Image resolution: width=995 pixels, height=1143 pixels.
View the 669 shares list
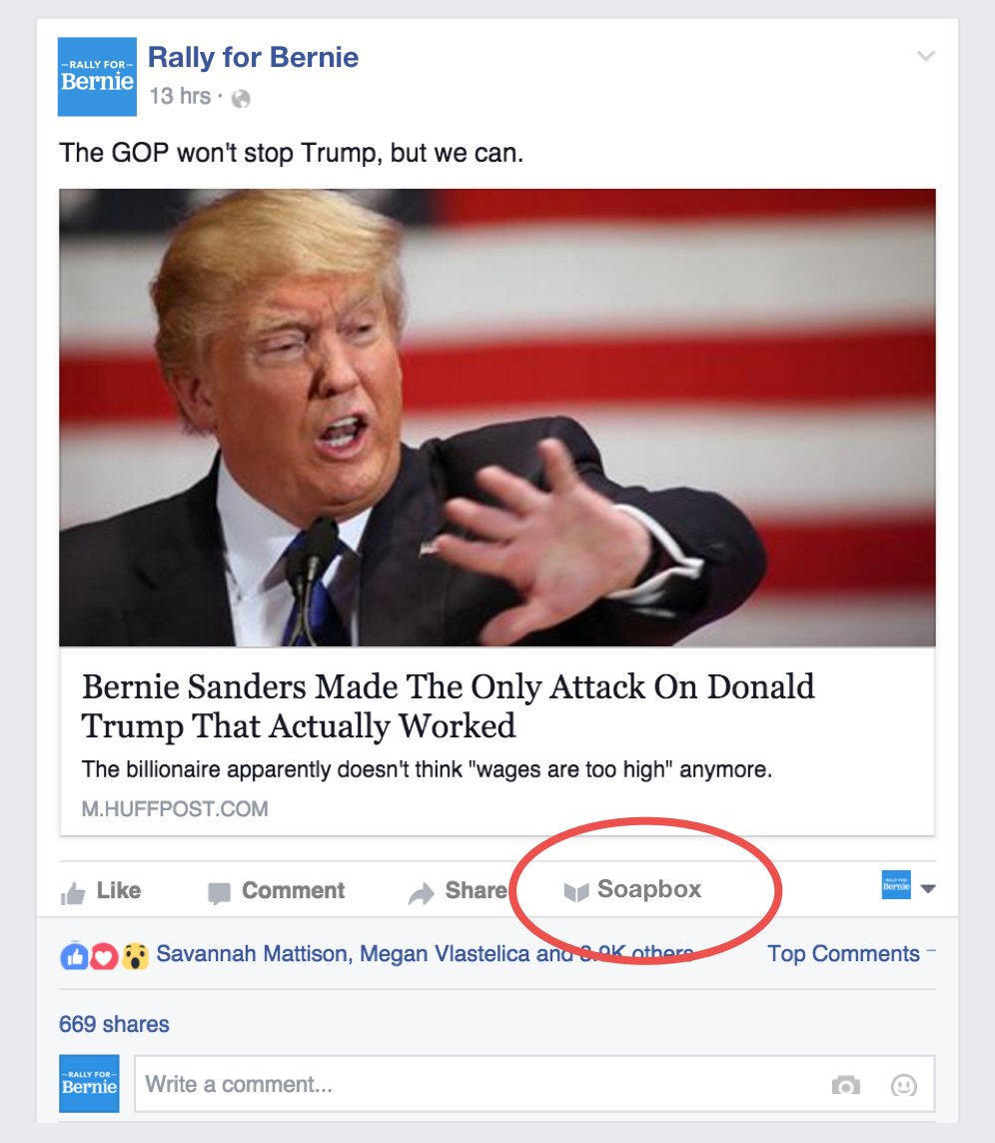[115, 1024]
